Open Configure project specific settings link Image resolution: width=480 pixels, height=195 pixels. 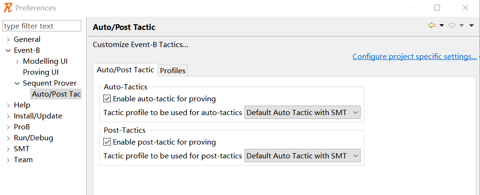point(414,56)
